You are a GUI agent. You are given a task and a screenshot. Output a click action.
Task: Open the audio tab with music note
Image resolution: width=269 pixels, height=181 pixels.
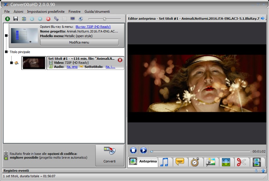[x=164, y=162]
